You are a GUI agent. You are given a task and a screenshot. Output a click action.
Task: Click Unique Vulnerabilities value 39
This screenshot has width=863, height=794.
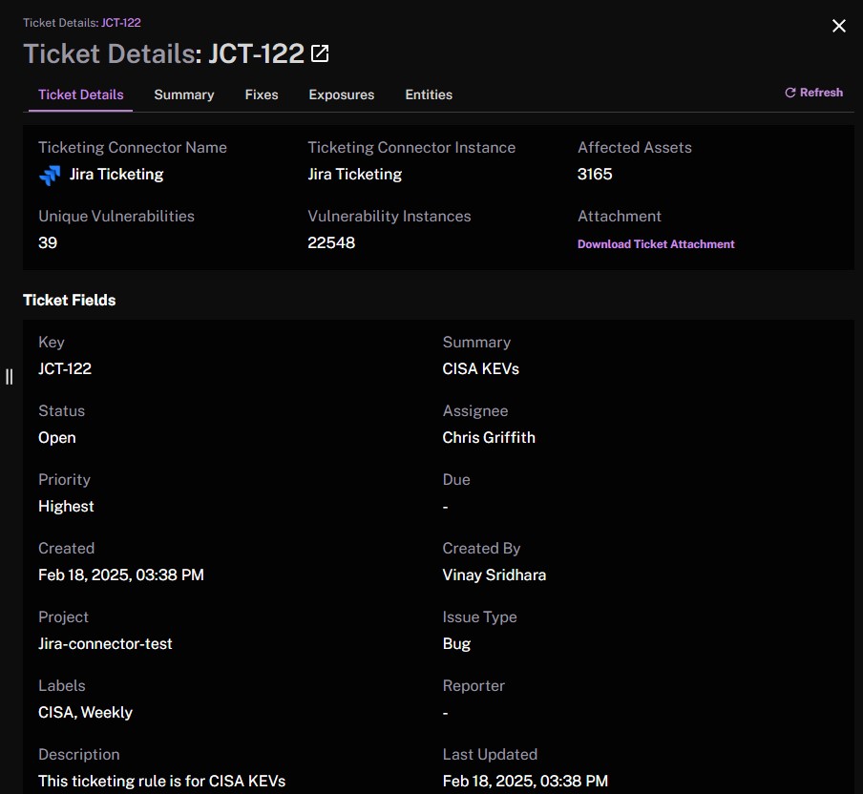[x=48, y=242]
